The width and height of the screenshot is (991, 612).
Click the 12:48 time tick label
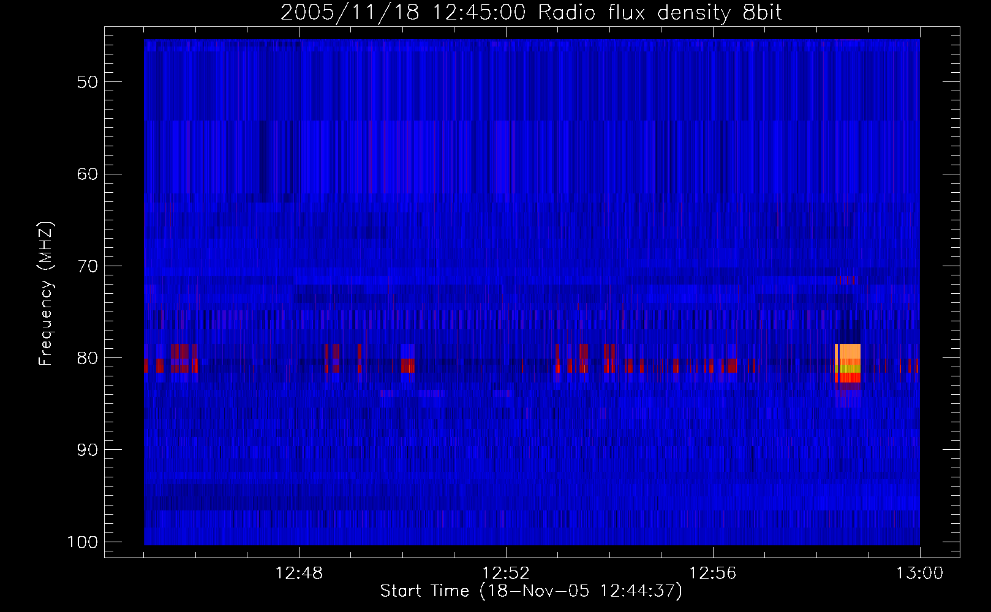tap(299, 573)
